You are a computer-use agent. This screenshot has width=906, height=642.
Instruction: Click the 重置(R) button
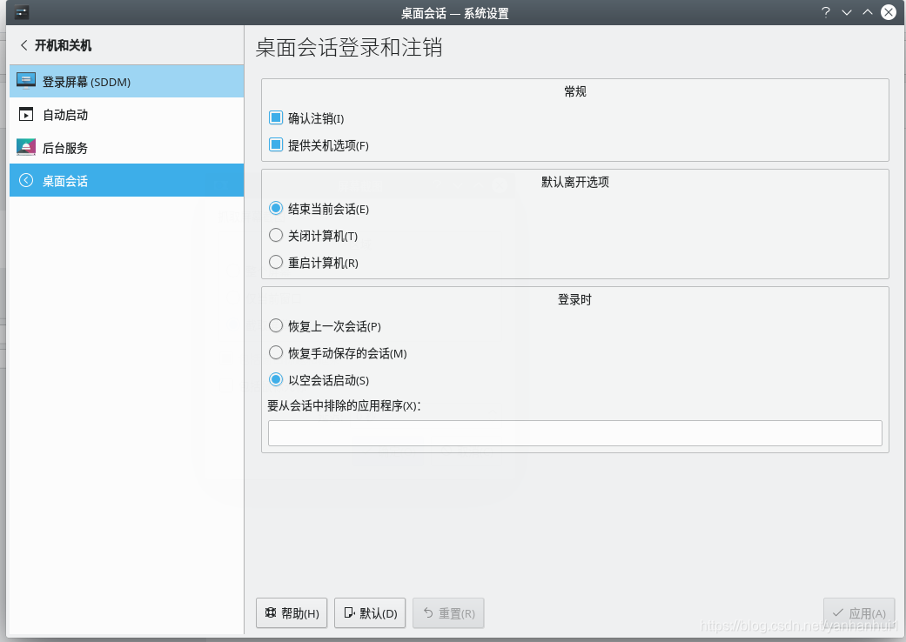(448, 613)
